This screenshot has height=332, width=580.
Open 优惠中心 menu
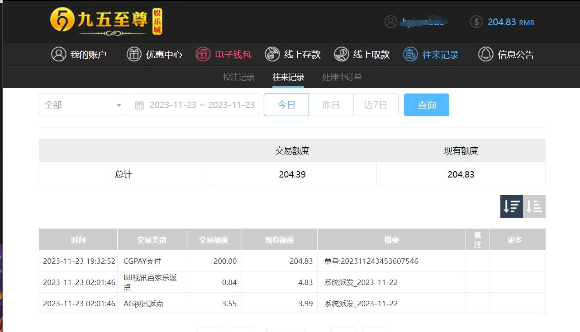(x=154, y=55)
